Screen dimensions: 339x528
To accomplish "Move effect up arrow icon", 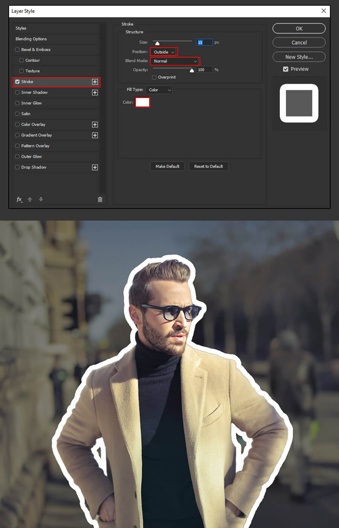I will [x=30, y=200].
